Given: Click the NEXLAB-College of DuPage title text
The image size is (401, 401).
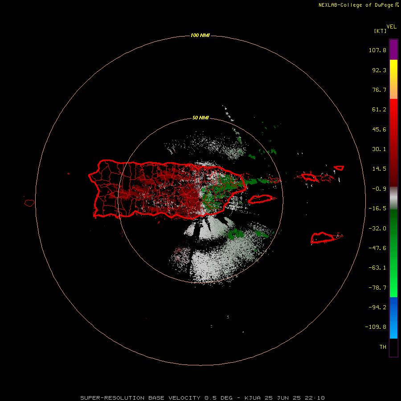Looking at the screenshot, I should tap(359, 5).
